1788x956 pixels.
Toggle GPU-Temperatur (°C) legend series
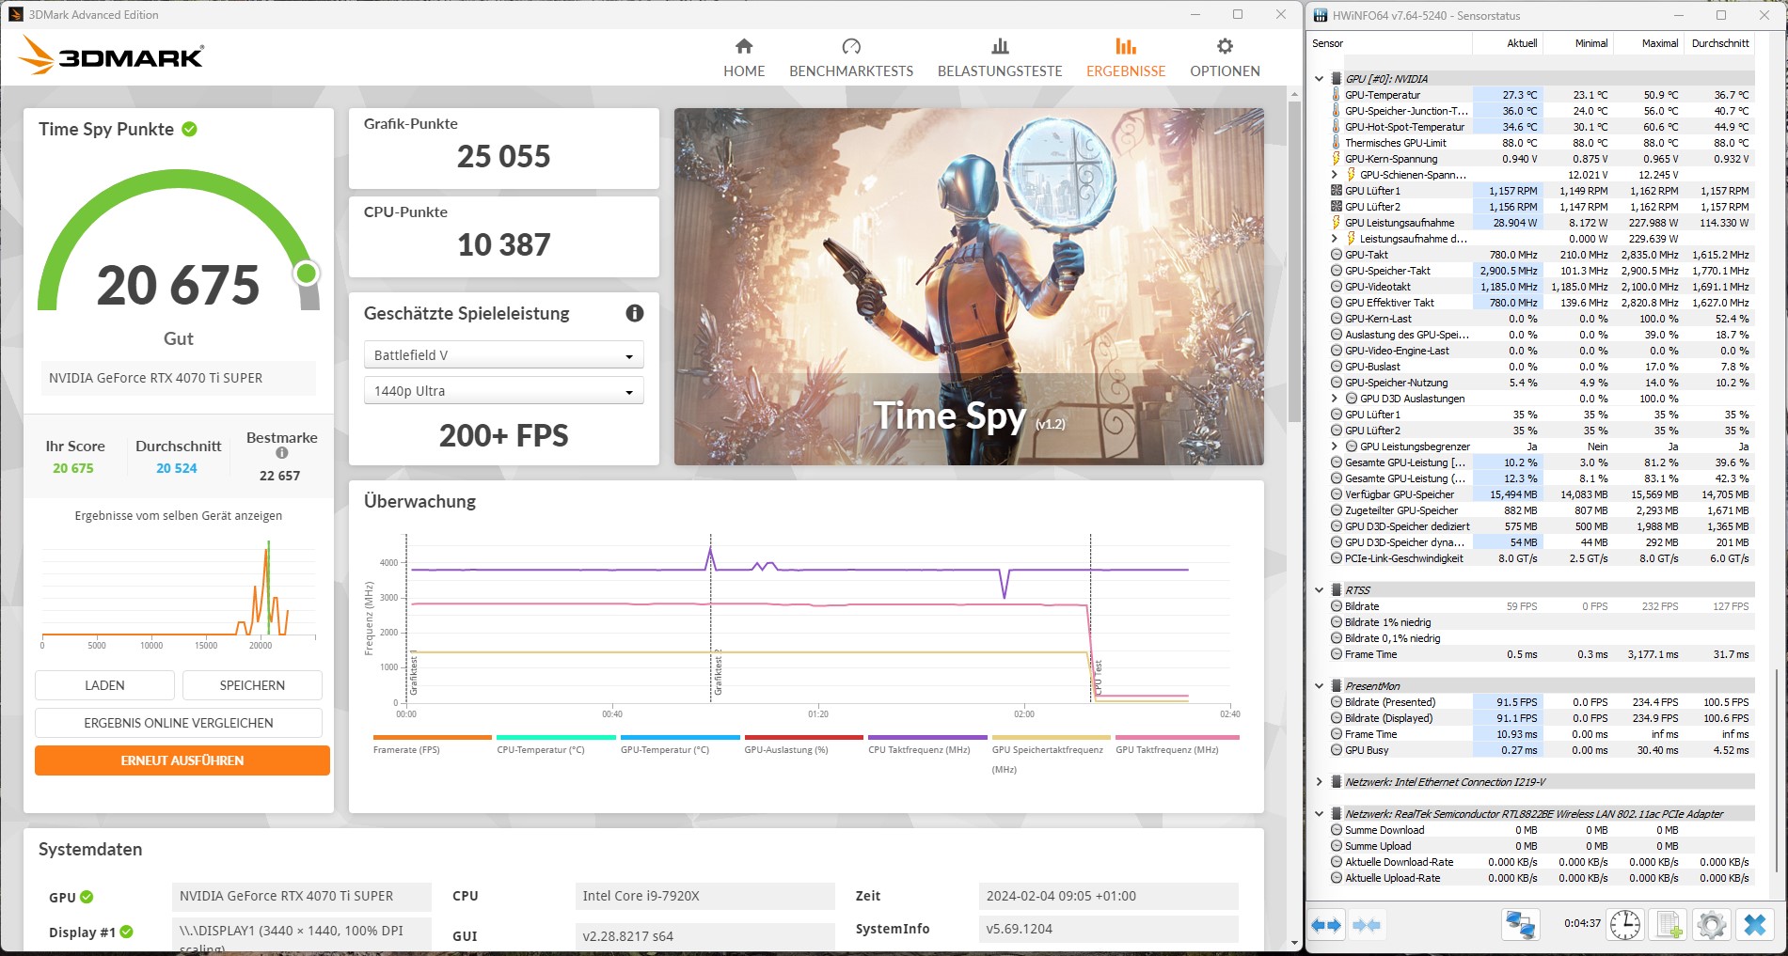679,744
